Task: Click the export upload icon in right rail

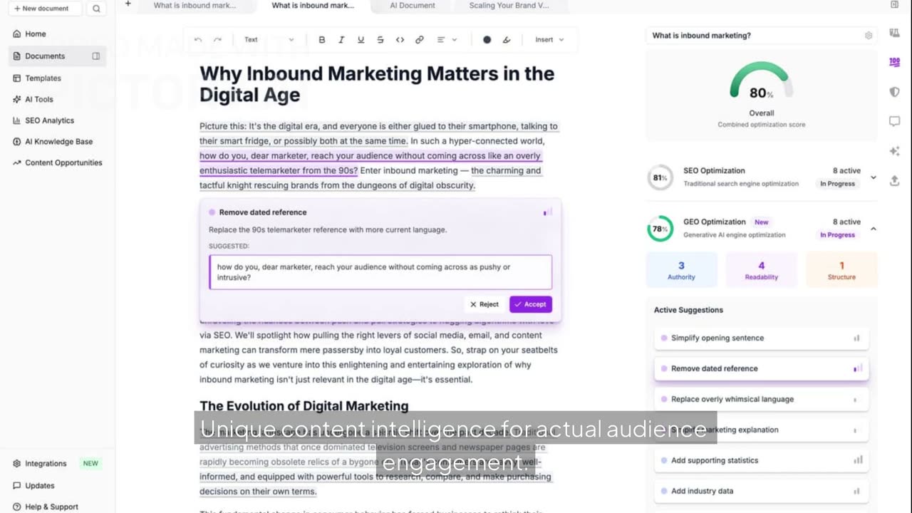Action: 895,181
